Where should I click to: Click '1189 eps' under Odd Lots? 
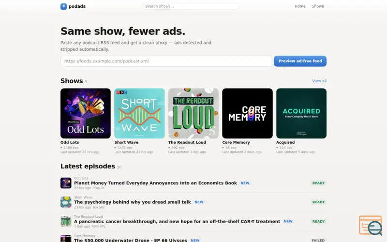point(71,148)
